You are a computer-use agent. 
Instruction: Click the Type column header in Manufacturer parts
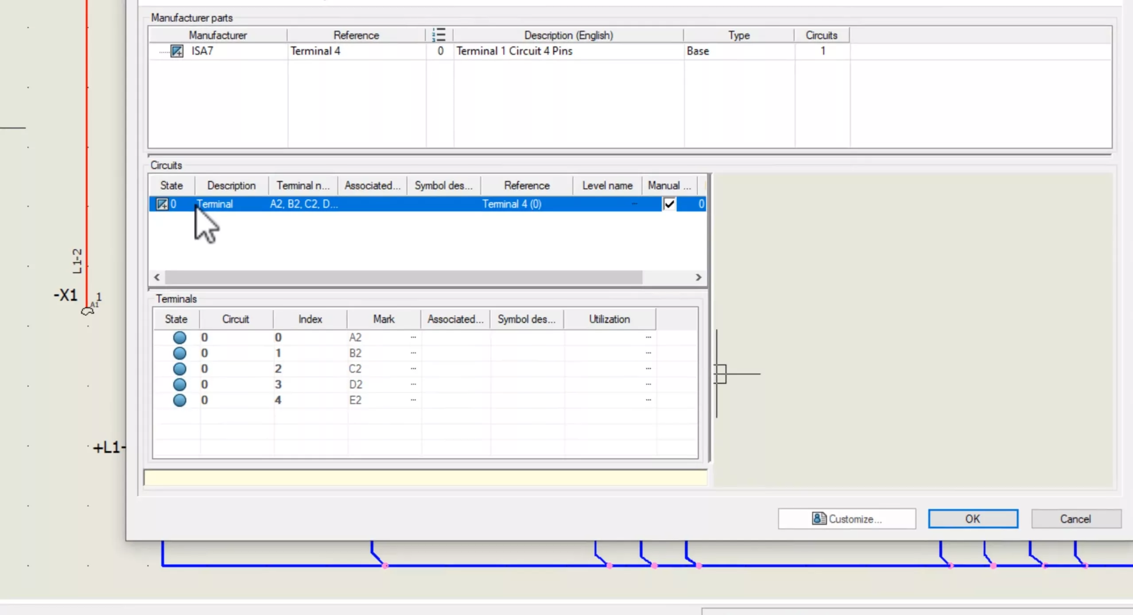[739, 35]
